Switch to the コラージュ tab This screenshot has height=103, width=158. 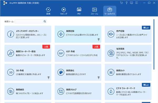pos(94,11)
